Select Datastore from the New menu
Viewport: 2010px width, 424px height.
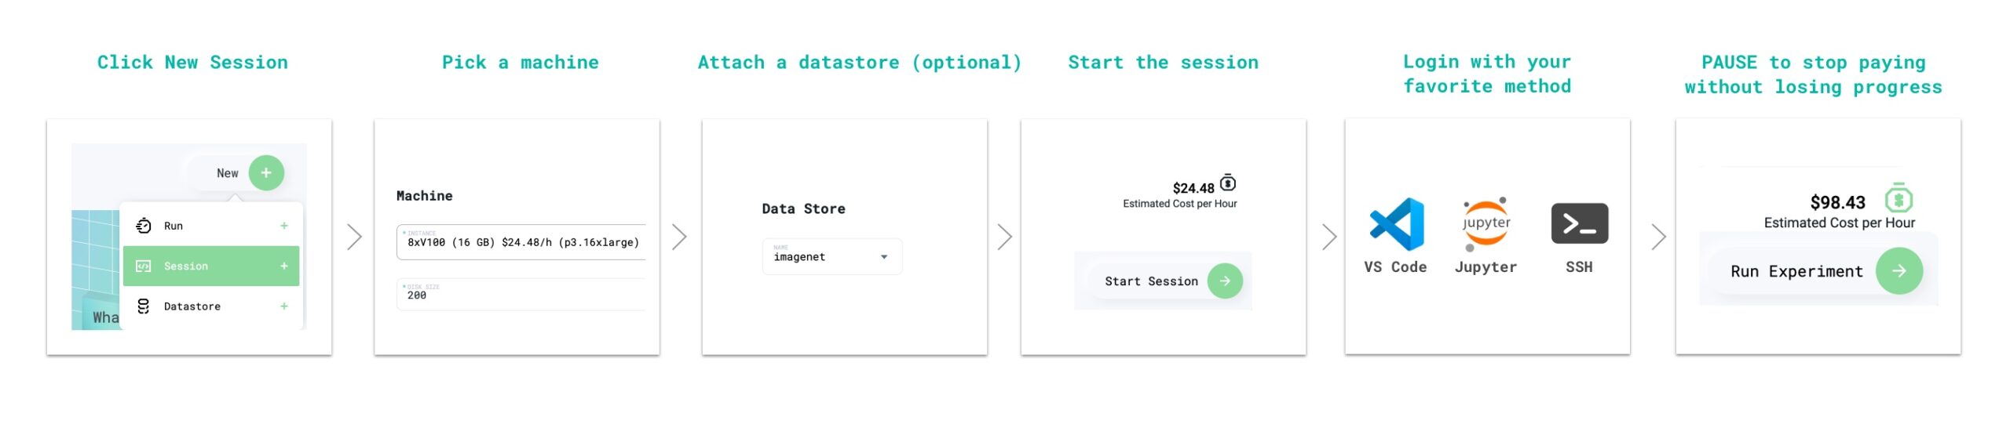(x=192, y=306)
